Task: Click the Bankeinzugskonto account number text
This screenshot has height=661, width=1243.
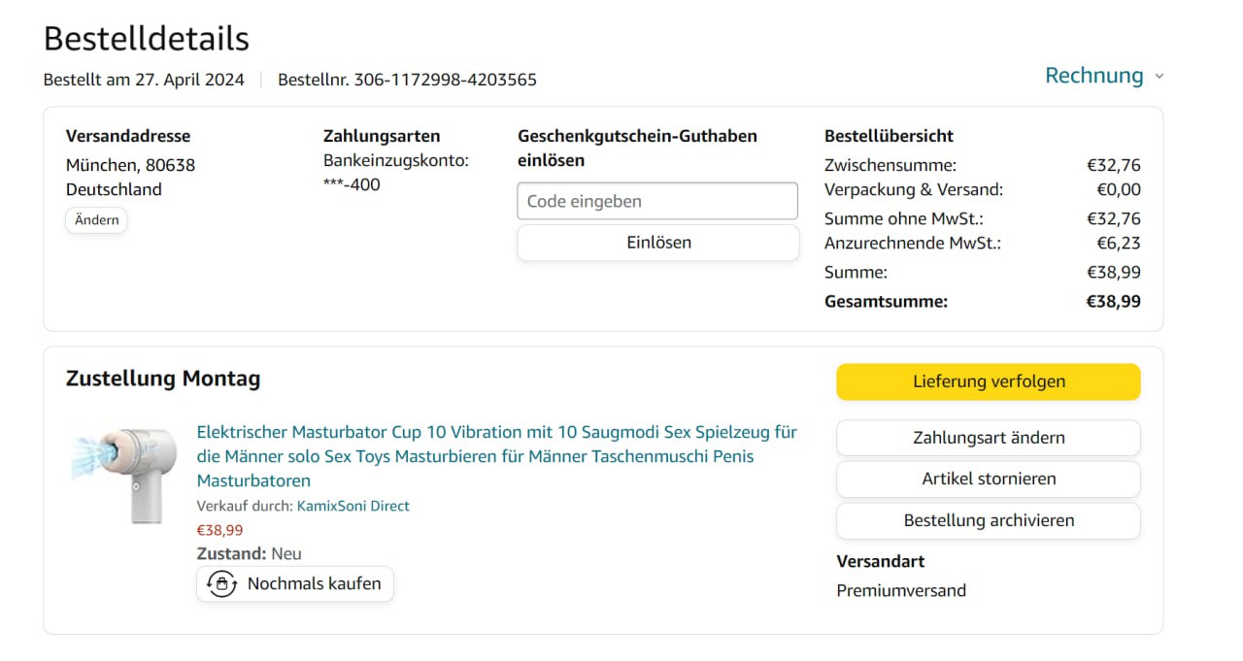Action: coord(352,184)
